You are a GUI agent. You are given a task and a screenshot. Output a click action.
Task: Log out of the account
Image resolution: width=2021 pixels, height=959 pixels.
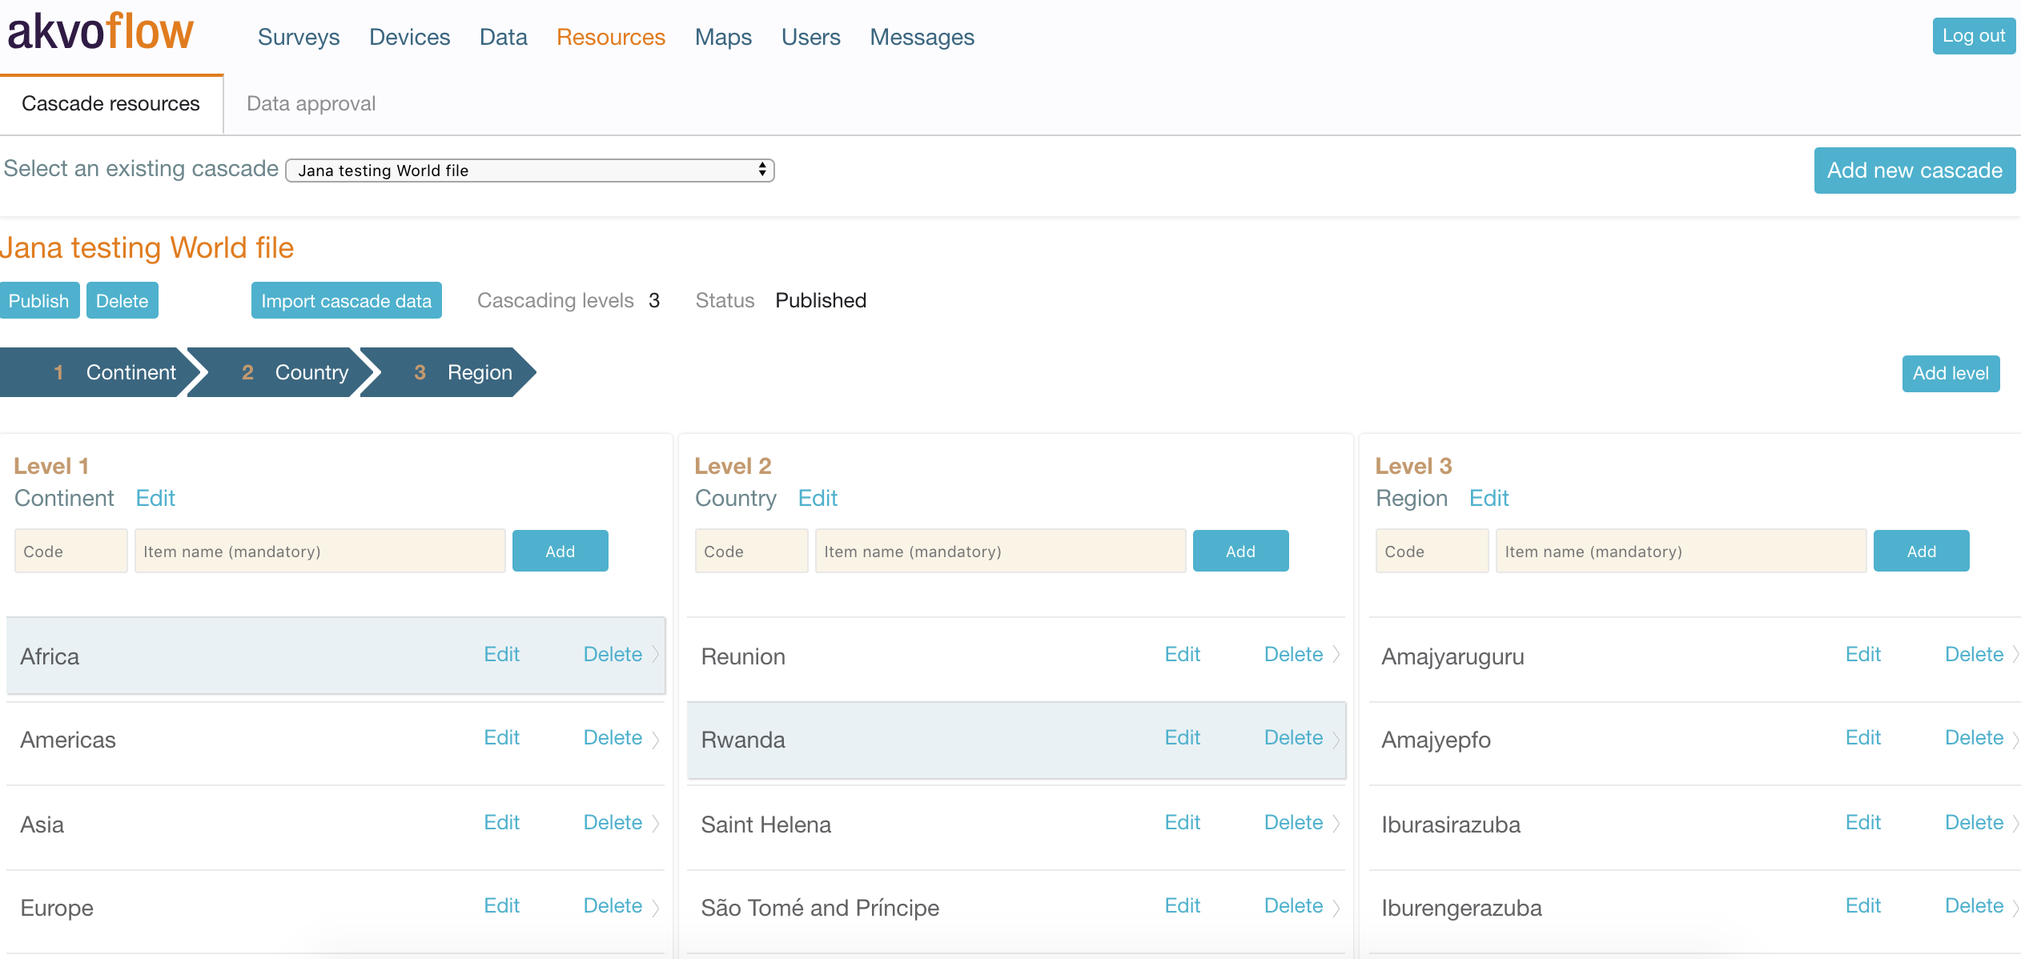pos(1973,36)
